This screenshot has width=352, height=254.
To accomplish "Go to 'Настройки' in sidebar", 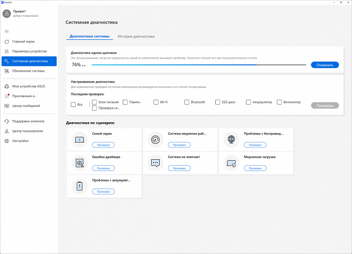I will [20, 141].
